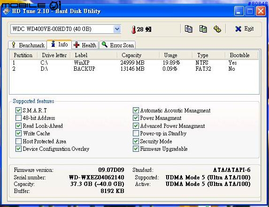Click the ATA/ATAPI-6 standard value

[x=232, y=170]
